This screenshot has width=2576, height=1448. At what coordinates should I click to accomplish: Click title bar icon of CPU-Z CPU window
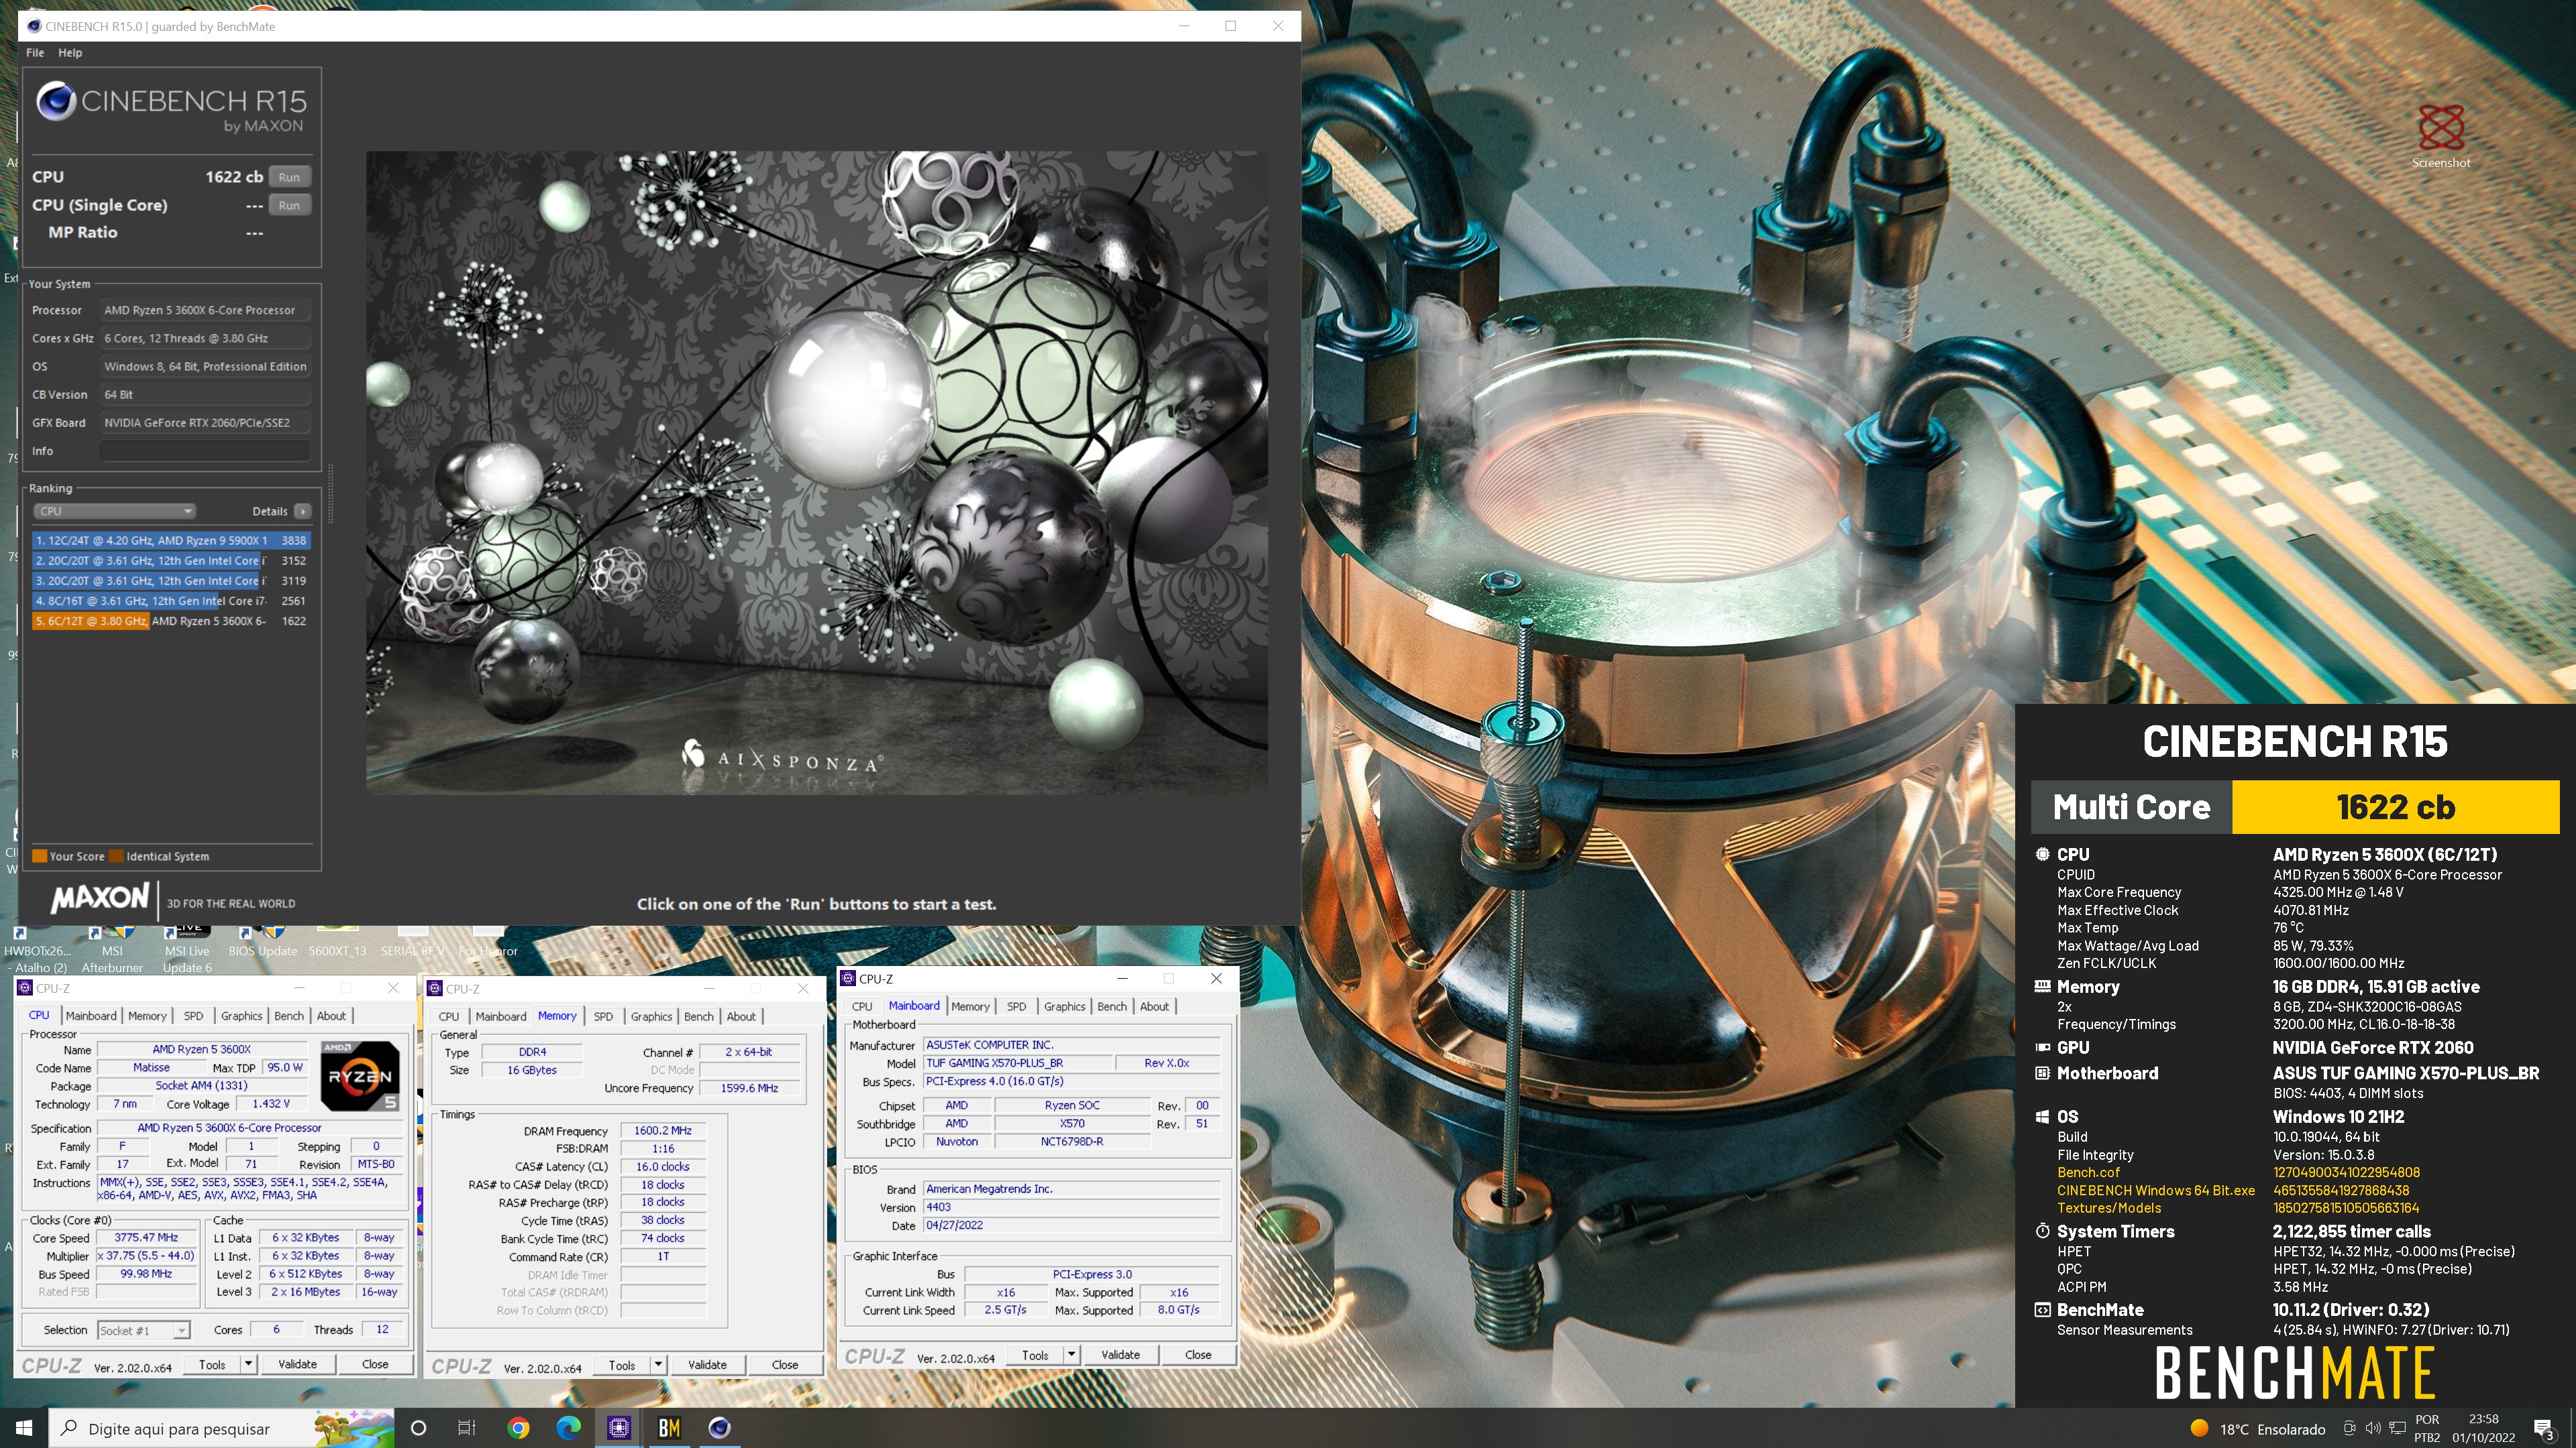click(x=24, y=988)
